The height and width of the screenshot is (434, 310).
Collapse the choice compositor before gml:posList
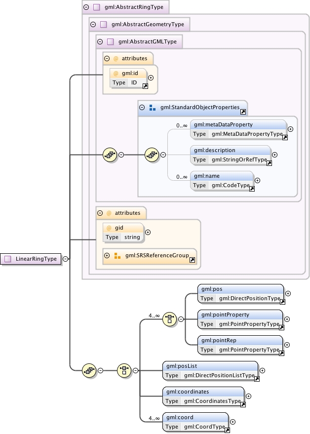(x=135, y=370)
